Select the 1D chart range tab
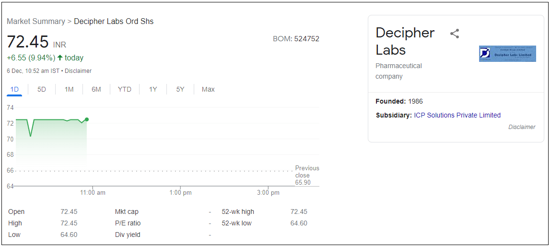The image size is (551, 247). [x=14, y=89]
